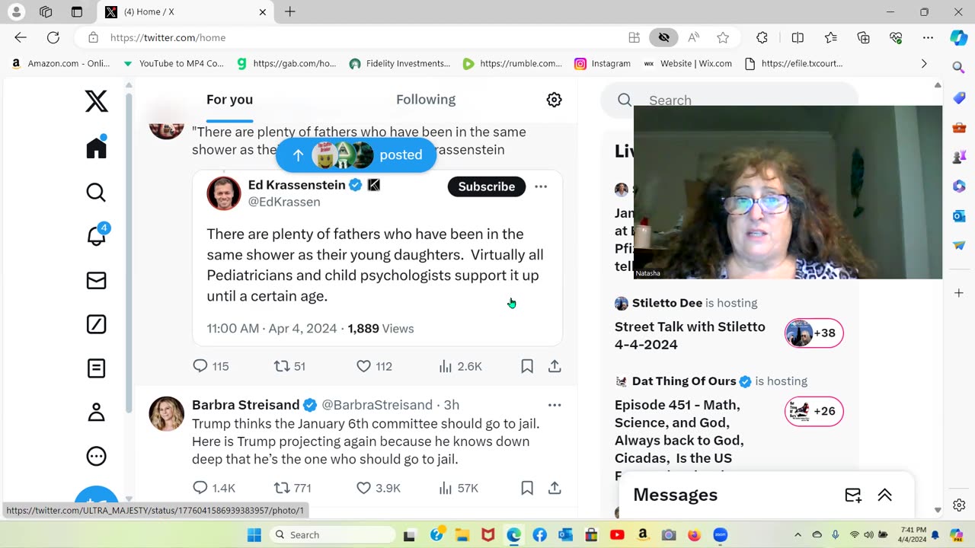Select the Home / X browser tab
The height and width of the screenshot is (548, 975).
pos(187,12)
